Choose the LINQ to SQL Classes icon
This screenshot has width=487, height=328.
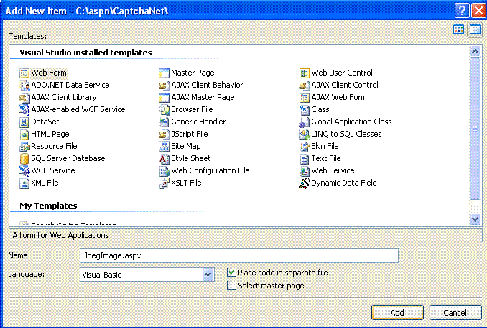pyautogui.click(x=305, y=135)
